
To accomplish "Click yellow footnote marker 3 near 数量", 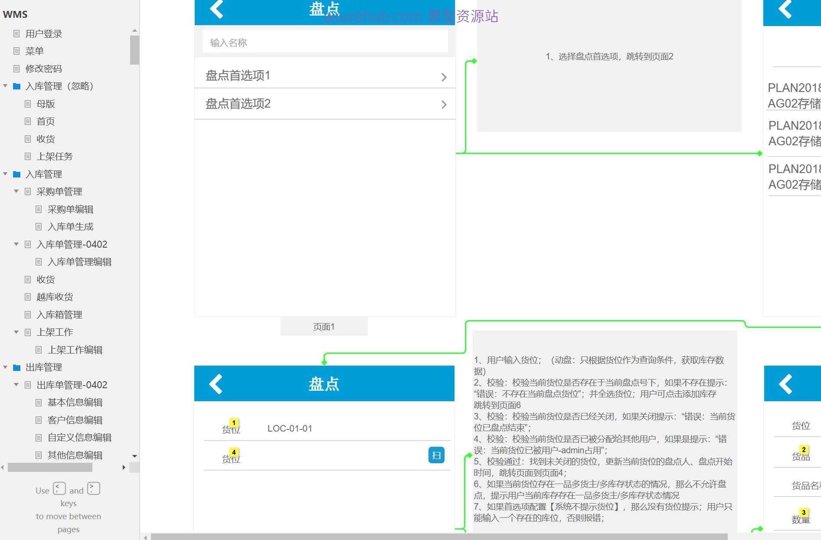I will (x=804, y=512).
